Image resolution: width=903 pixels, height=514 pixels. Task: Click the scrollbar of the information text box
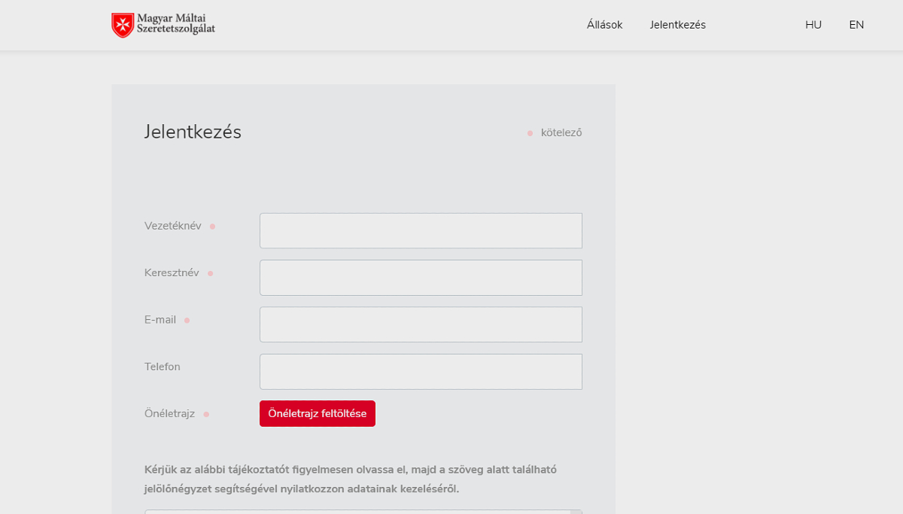(x=576, y=512)
